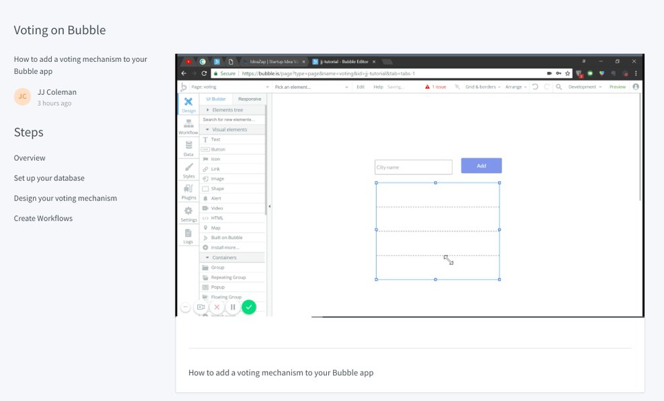Click the minus collapse recording control
The height and width of the screenshot is (401, 664).
click(186, 307)
